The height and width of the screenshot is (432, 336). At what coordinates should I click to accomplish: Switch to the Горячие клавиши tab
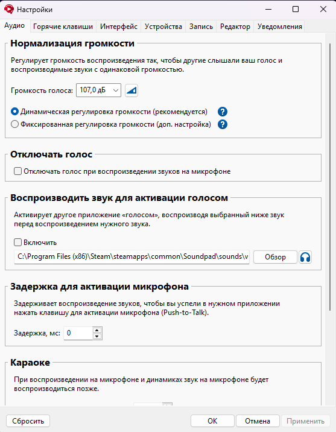click(63, 27)
